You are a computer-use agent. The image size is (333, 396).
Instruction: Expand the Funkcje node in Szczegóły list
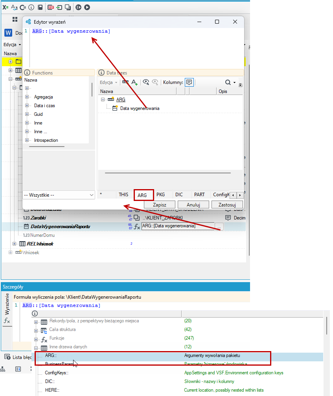[x=36, y=339]
